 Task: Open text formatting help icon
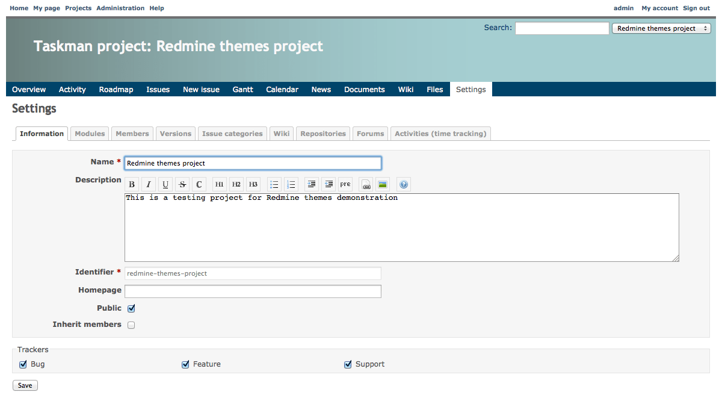[x=403, y=184]
